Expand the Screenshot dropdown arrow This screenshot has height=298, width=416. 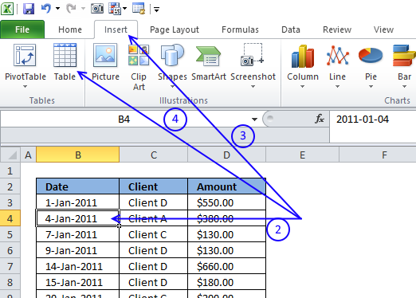click(x=253, y=87)
